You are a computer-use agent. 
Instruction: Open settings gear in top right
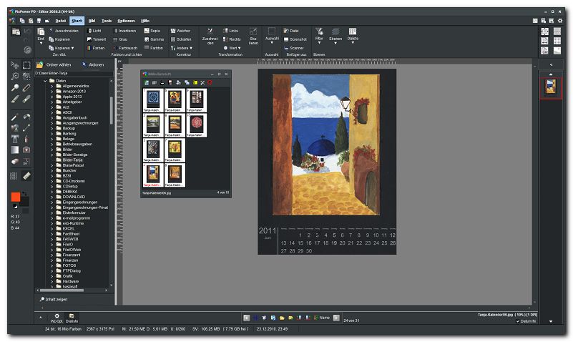click(x=560, y=21)
